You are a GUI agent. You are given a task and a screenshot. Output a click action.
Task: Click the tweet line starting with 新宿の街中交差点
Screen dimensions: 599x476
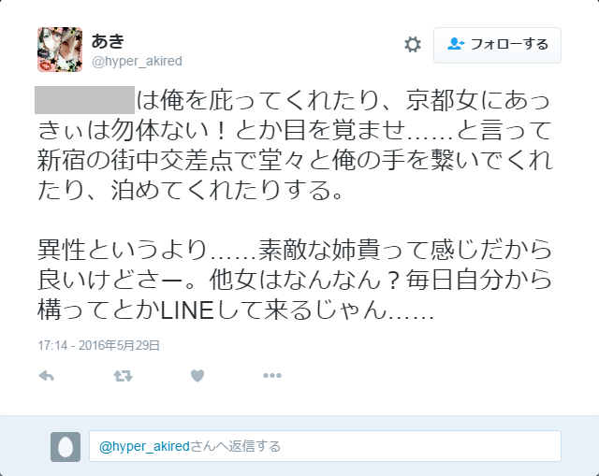[295, 160]
